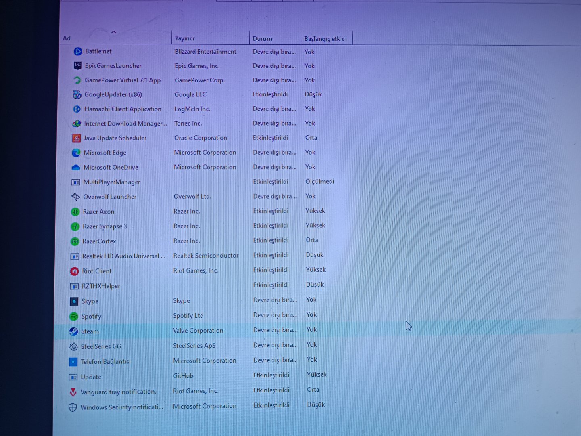The width and height of the screenshot is (581, 436).
Task: Click the "Vanguard tray notification." name
Action: click(x=118, y=392)
